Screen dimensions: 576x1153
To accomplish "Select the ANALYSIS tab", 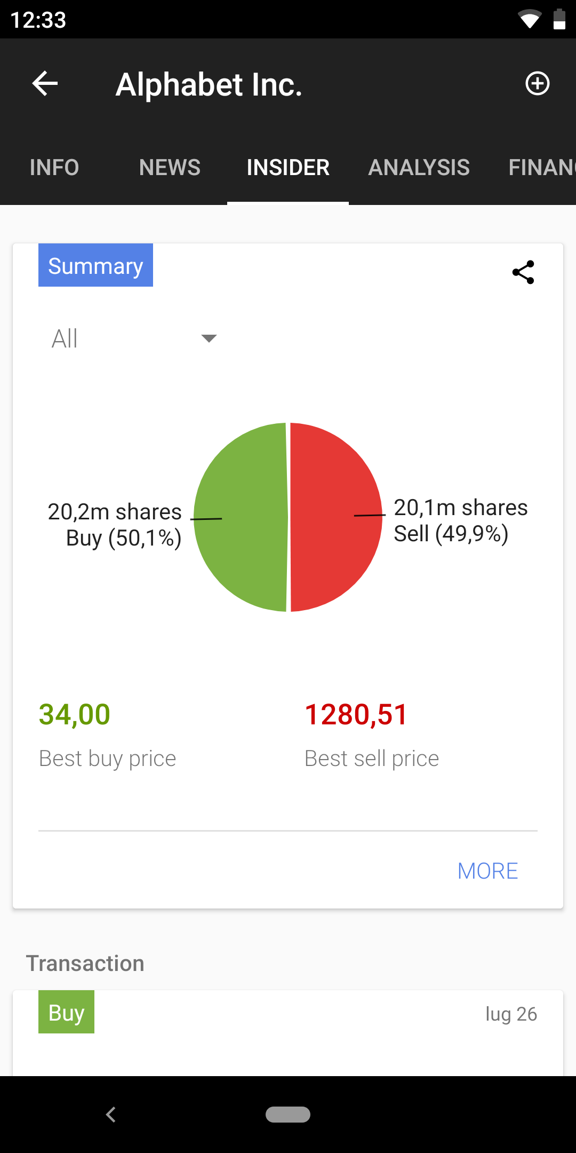I will [419, 168].
